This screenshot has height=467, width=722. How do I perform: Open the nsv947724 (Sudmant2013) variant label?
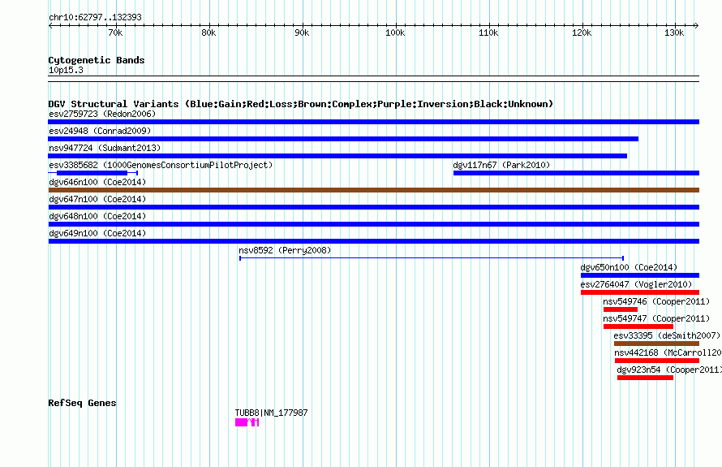(105, 148)
